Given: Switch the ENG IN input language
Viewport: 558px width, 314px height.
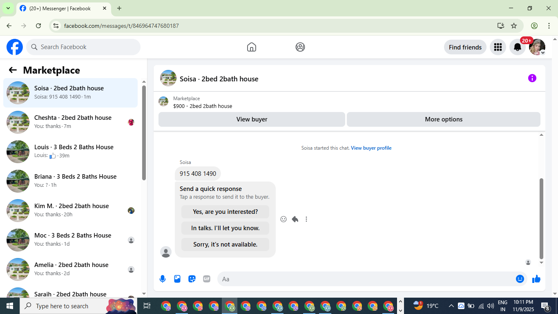Looking at the screenshot, I should point(502,306).
